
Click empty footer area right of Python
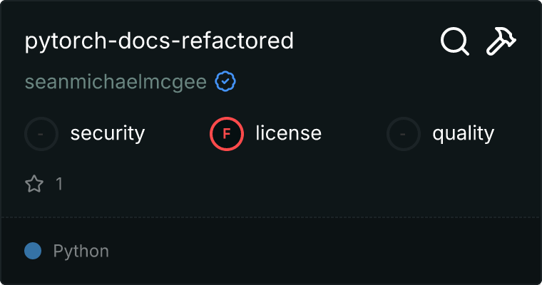321,251
